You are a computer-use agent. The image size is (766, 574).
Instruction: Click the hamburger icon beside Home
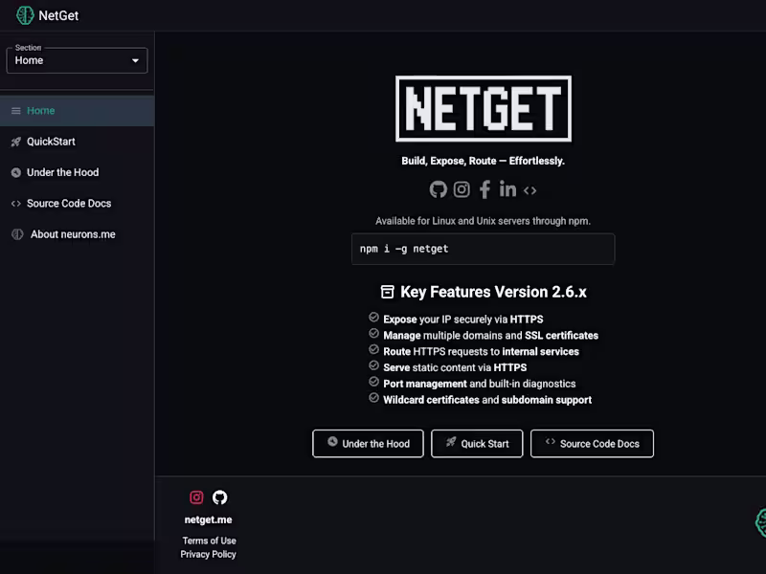coord(13,110)
